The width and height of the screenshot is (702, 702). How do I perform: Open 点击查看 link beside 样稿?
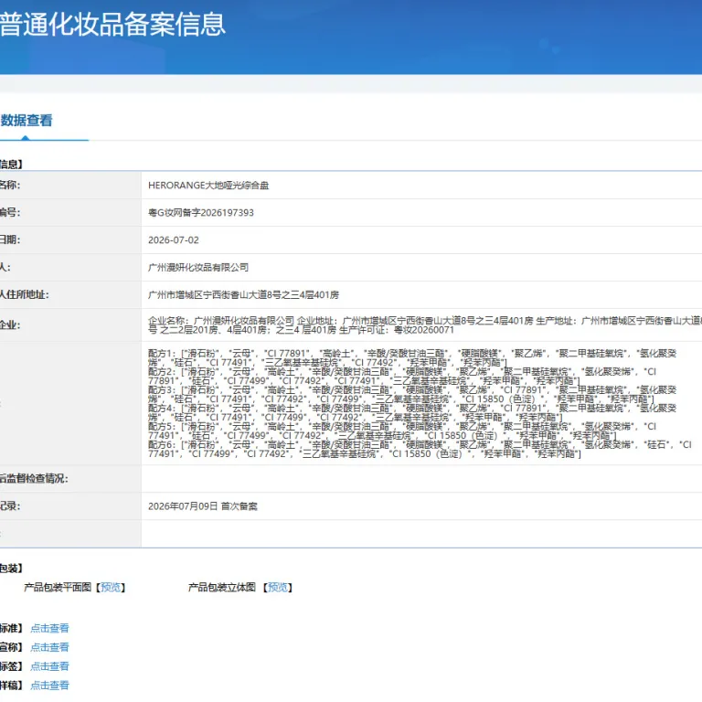(x=49, y=685)
